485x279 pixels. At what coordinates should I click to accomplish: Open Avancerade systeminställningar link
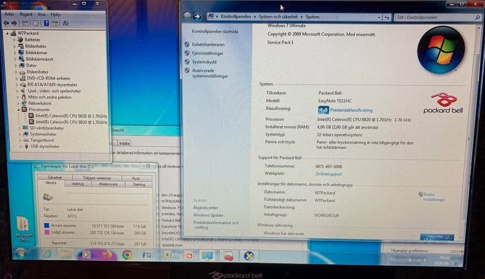pyautogui.click(x=210, y=73)
